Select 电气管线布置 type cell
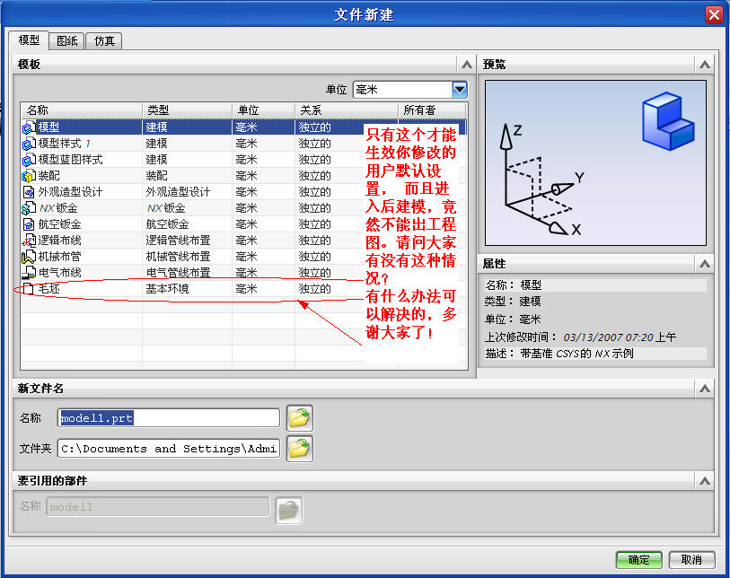Viewport: 730px width, 578px height. coord(187,273)
